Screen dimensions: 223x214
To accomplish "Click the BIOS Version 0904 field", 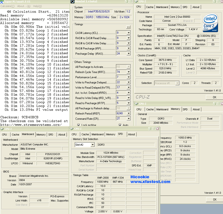I will tap(43, 180).
